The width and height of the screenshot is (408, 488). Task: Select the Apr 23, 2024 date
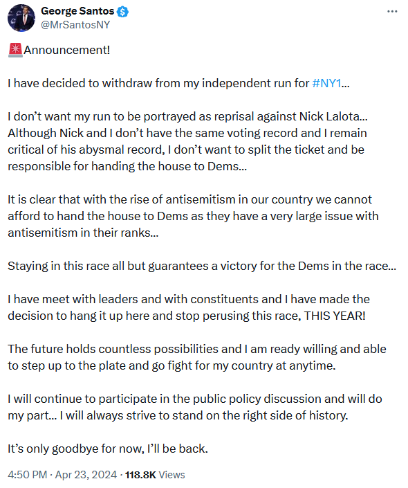(86, 475)
